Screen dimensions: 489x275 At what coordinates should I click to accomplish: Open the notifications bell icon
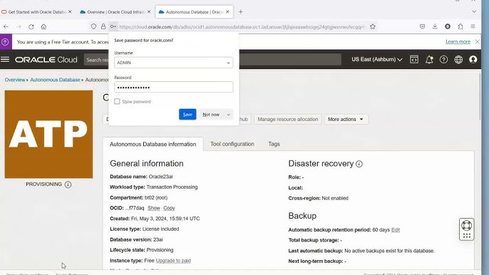pos(429,59)
